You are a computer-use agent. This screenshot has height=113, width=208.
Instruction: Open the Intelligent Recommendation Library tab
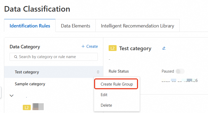coord(137,26)
